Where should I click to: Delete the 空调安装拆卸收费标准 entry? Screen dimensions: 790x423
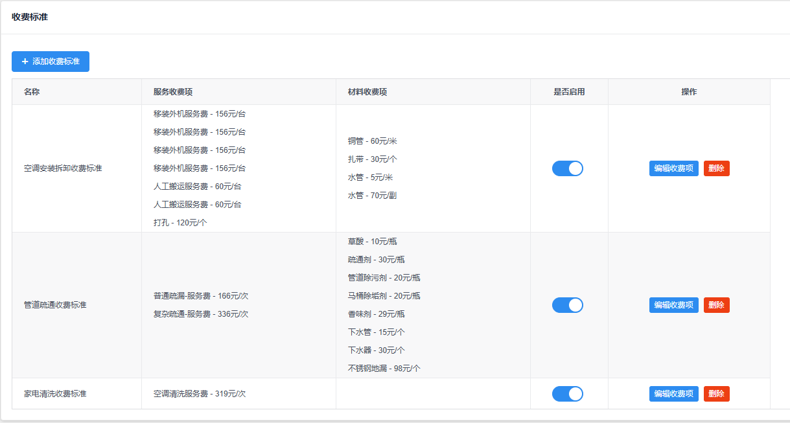coord(716,168)
